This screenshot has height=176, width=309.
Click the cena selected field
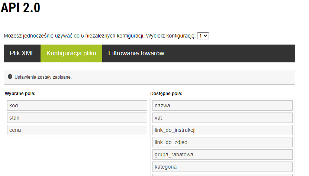tap(77, 130)
